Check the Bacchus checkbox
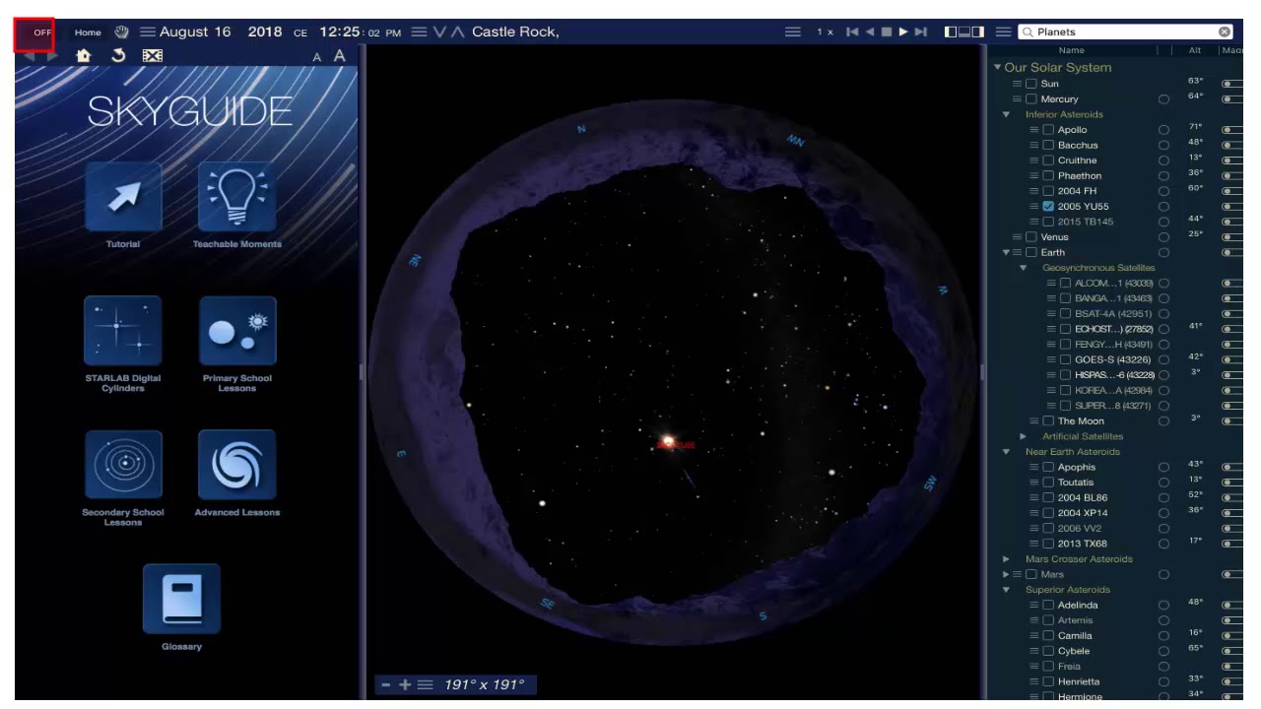 [x=1048, y=145]
